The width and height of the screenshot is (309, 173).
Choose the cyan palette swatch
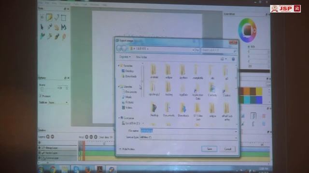[247, 99]
